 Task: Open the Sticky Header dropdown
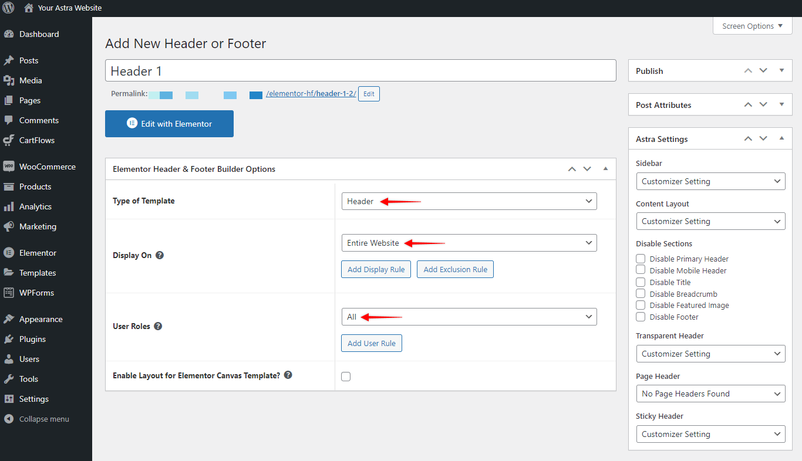coord(711,434)
